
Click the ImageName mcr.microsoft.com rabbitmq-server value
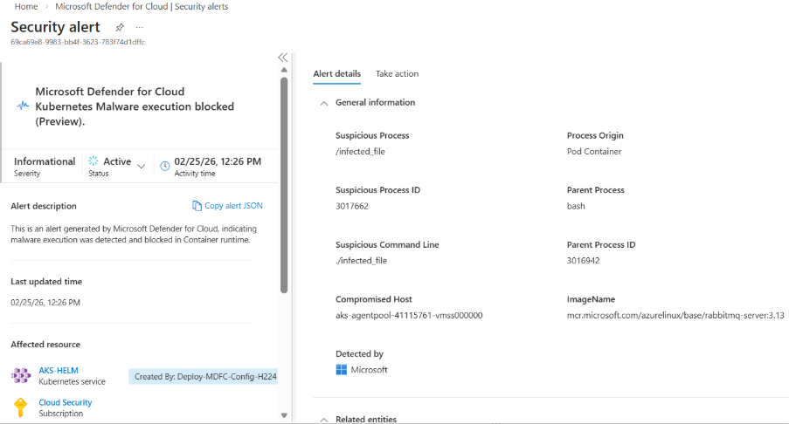point(675,315)
